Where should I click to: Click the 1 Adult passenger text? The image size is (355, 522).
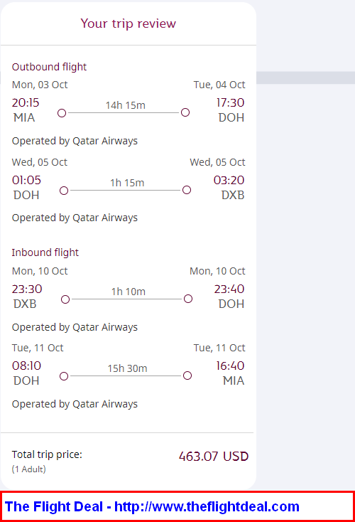tap(29, 469)
